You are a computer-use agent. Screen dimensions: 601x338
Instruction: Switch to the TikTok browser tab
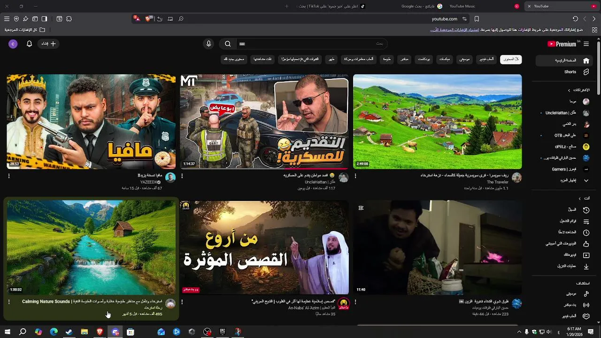tap(331, 6)
